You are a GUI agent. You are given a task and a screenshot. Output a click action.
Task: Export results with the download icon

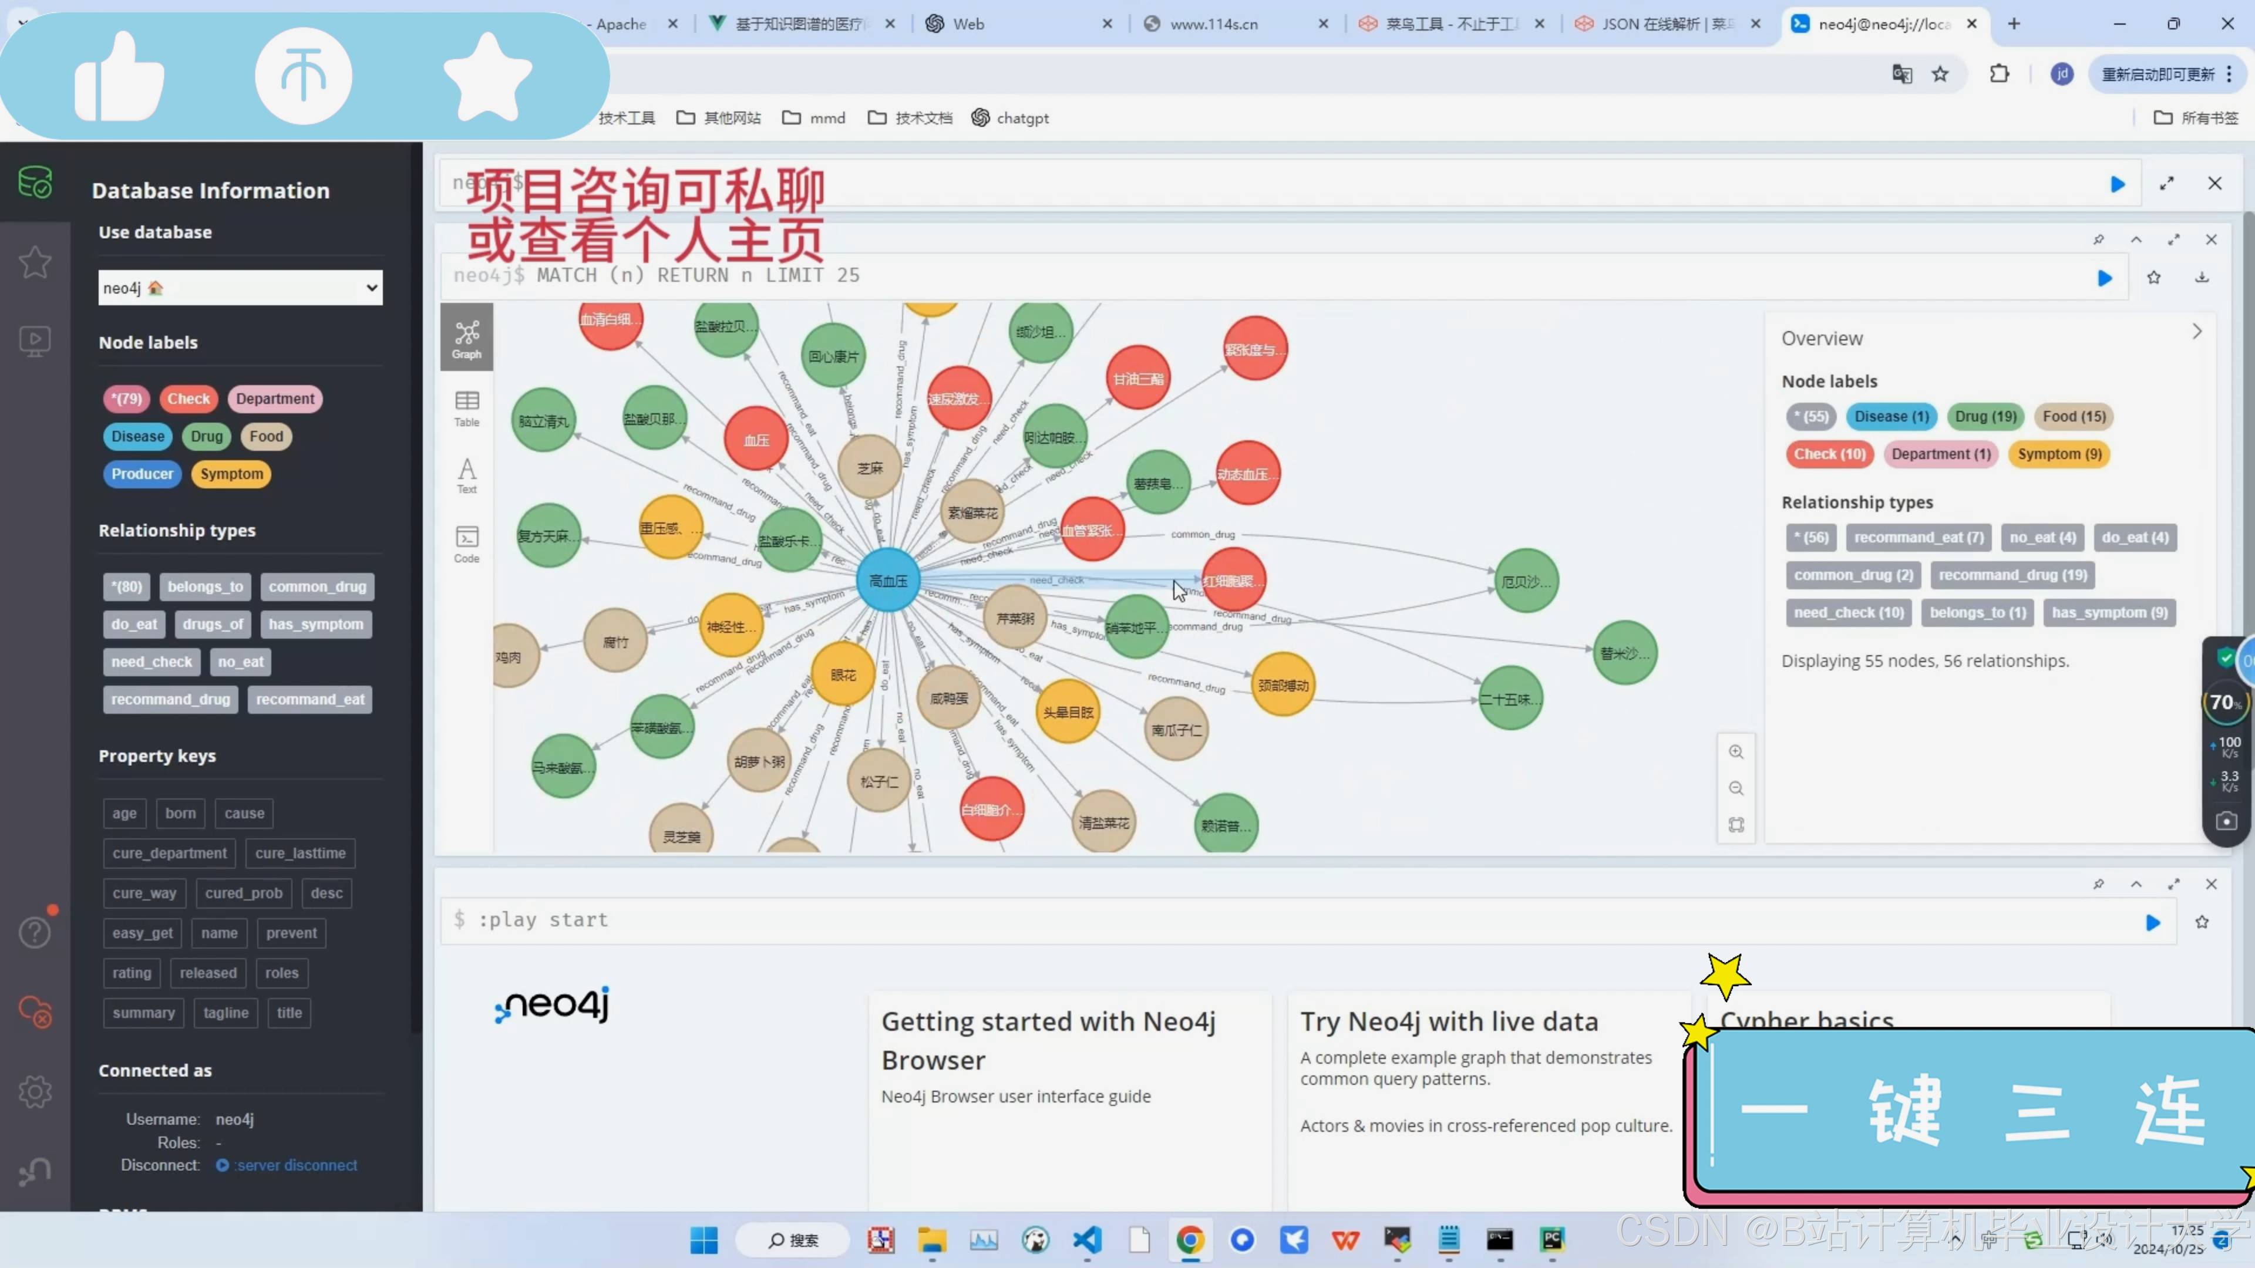point(2202,278)
